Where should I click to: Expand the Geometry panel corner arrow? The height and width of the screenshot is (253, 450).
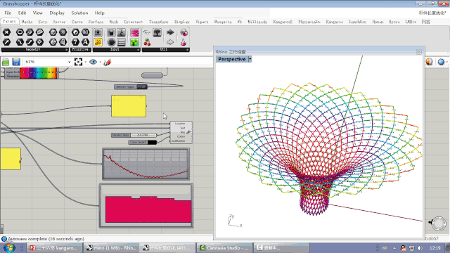[x=66, y=50]
